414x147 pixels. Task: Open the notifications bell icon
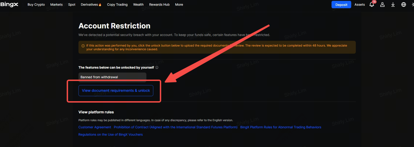click(372, 5)
